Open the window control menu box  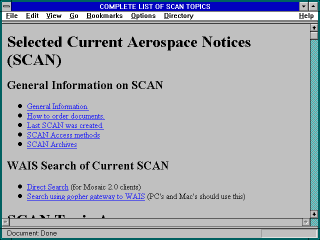tap(6, 6)
